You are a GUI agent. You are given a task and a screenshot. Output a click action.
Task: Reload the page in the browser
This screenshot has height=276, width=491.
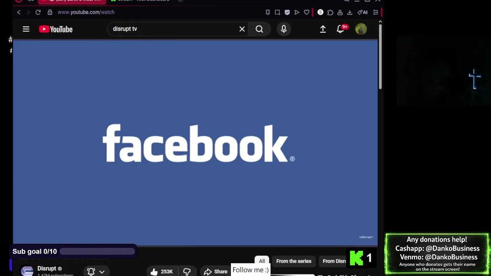(38, 12)
